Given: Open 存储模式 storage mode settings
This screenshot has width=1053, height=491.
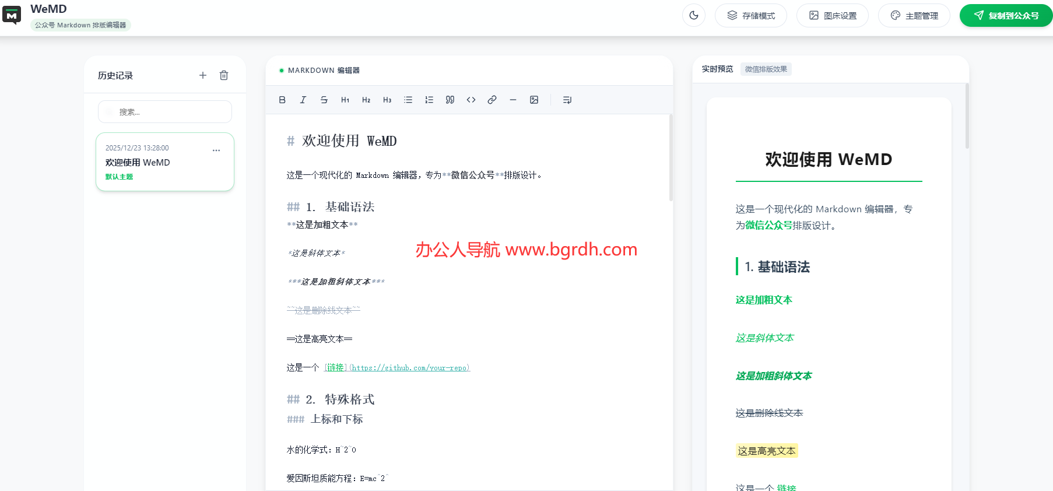Looking at the screenshot, I should coord(751,15).
